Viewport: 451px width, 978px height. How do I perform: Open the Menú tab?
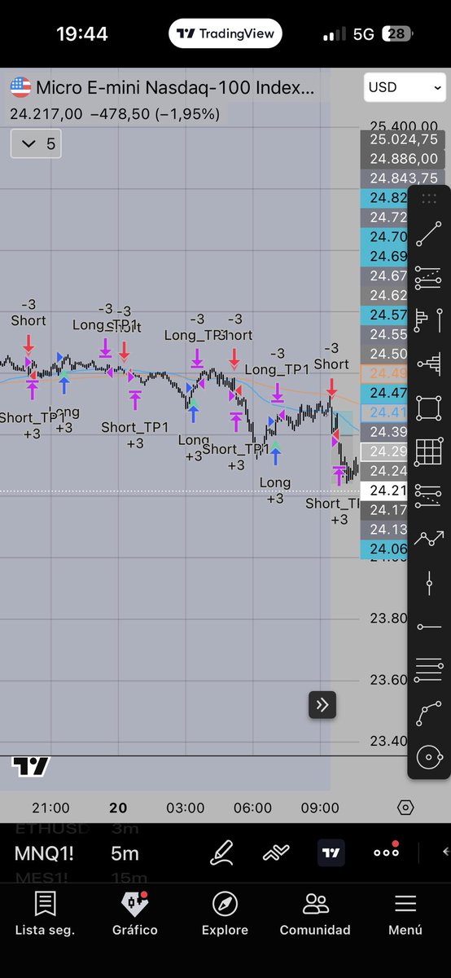405,913
